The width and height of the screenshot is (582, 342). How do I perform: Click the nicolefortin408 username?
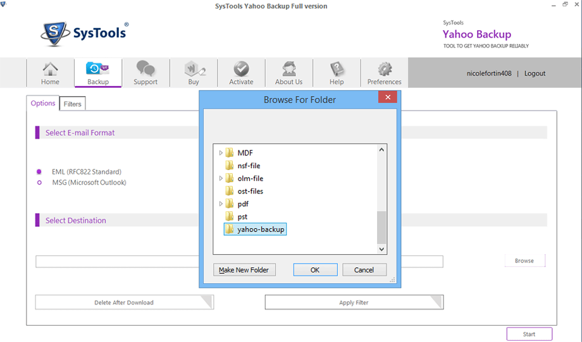[489, 73]
